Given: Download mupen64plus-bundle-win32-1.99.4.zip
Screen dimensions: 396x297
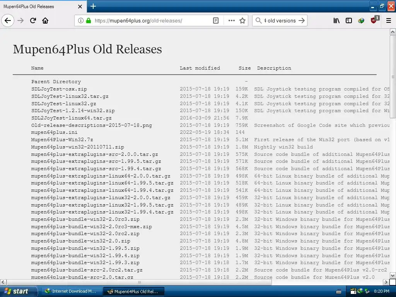Looking at the screenshot, I should pyautogui.click(x=85, y=256).
